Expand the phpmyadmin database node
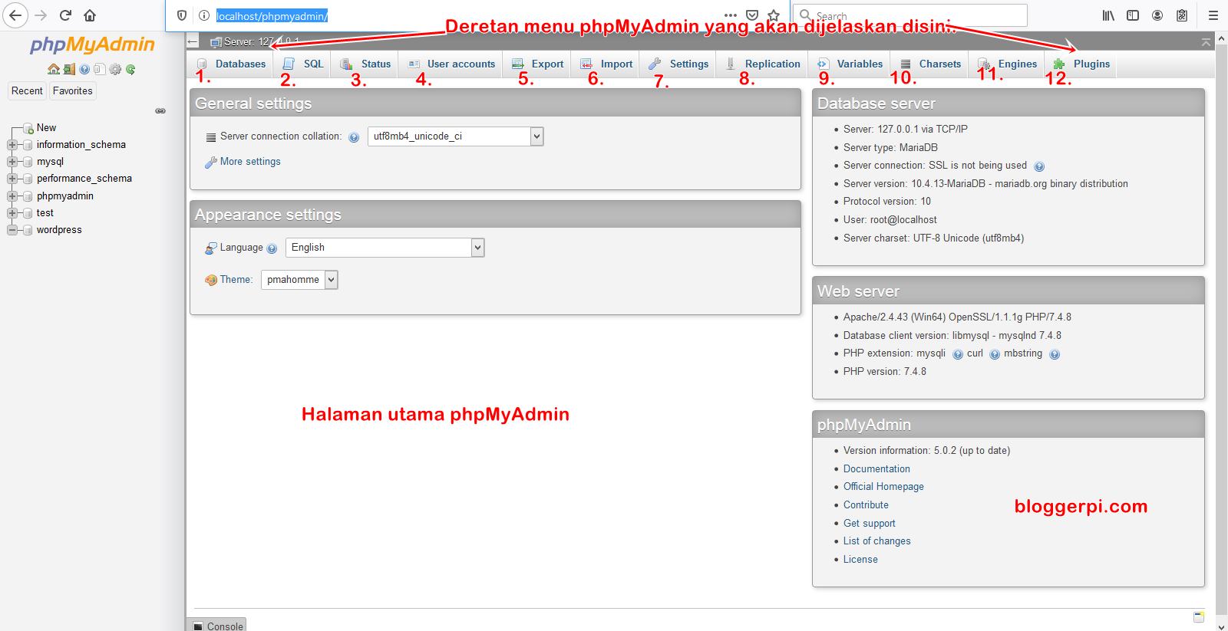The height and width of the screenshot is (631, 1228). (12, 196)
